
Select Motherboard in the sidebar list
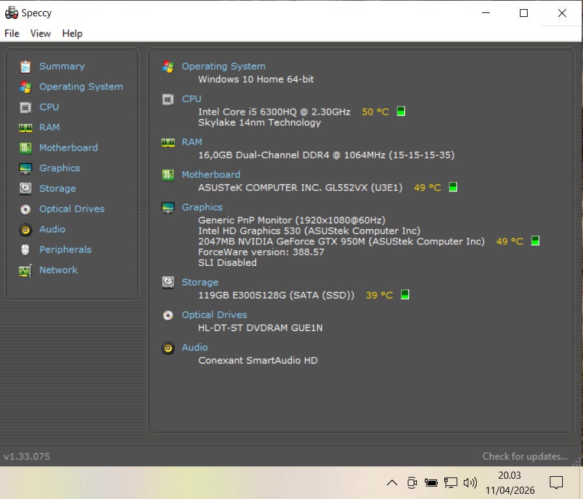coord(68,148)
